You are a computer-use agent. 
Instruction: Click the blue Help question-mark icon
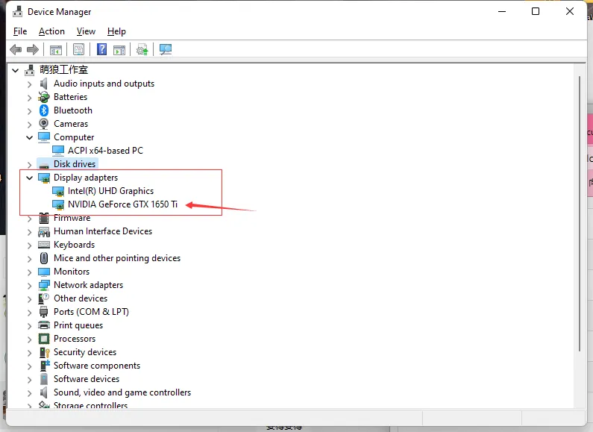(101, 49)
